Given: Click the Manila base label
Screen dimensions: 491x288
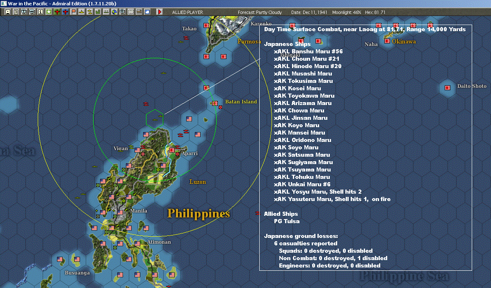Looking at the screenshot, I should click(139, 211).
